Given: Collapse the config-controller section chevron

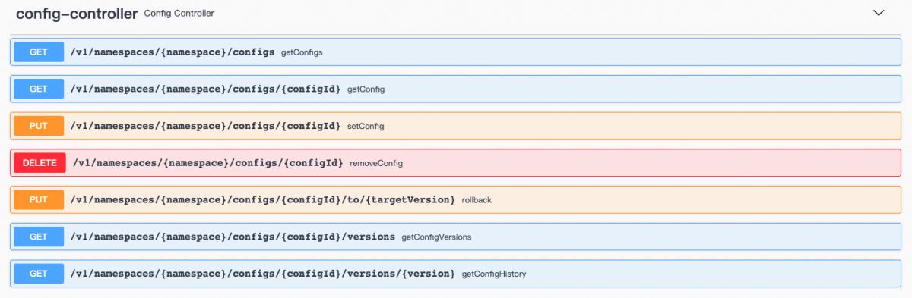Looking at the screenshot, I should click(x=879, y=13).
